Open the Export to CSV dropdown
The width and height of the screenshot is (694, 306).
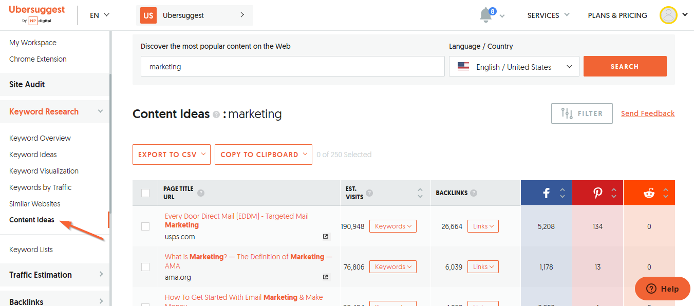172,155
